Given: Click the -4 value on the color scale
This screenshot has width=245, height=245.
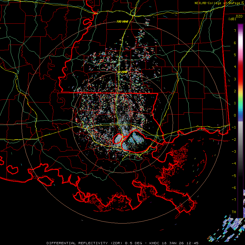Looking at the screenshot, I should pyautogui.click(x=234, y=164).
